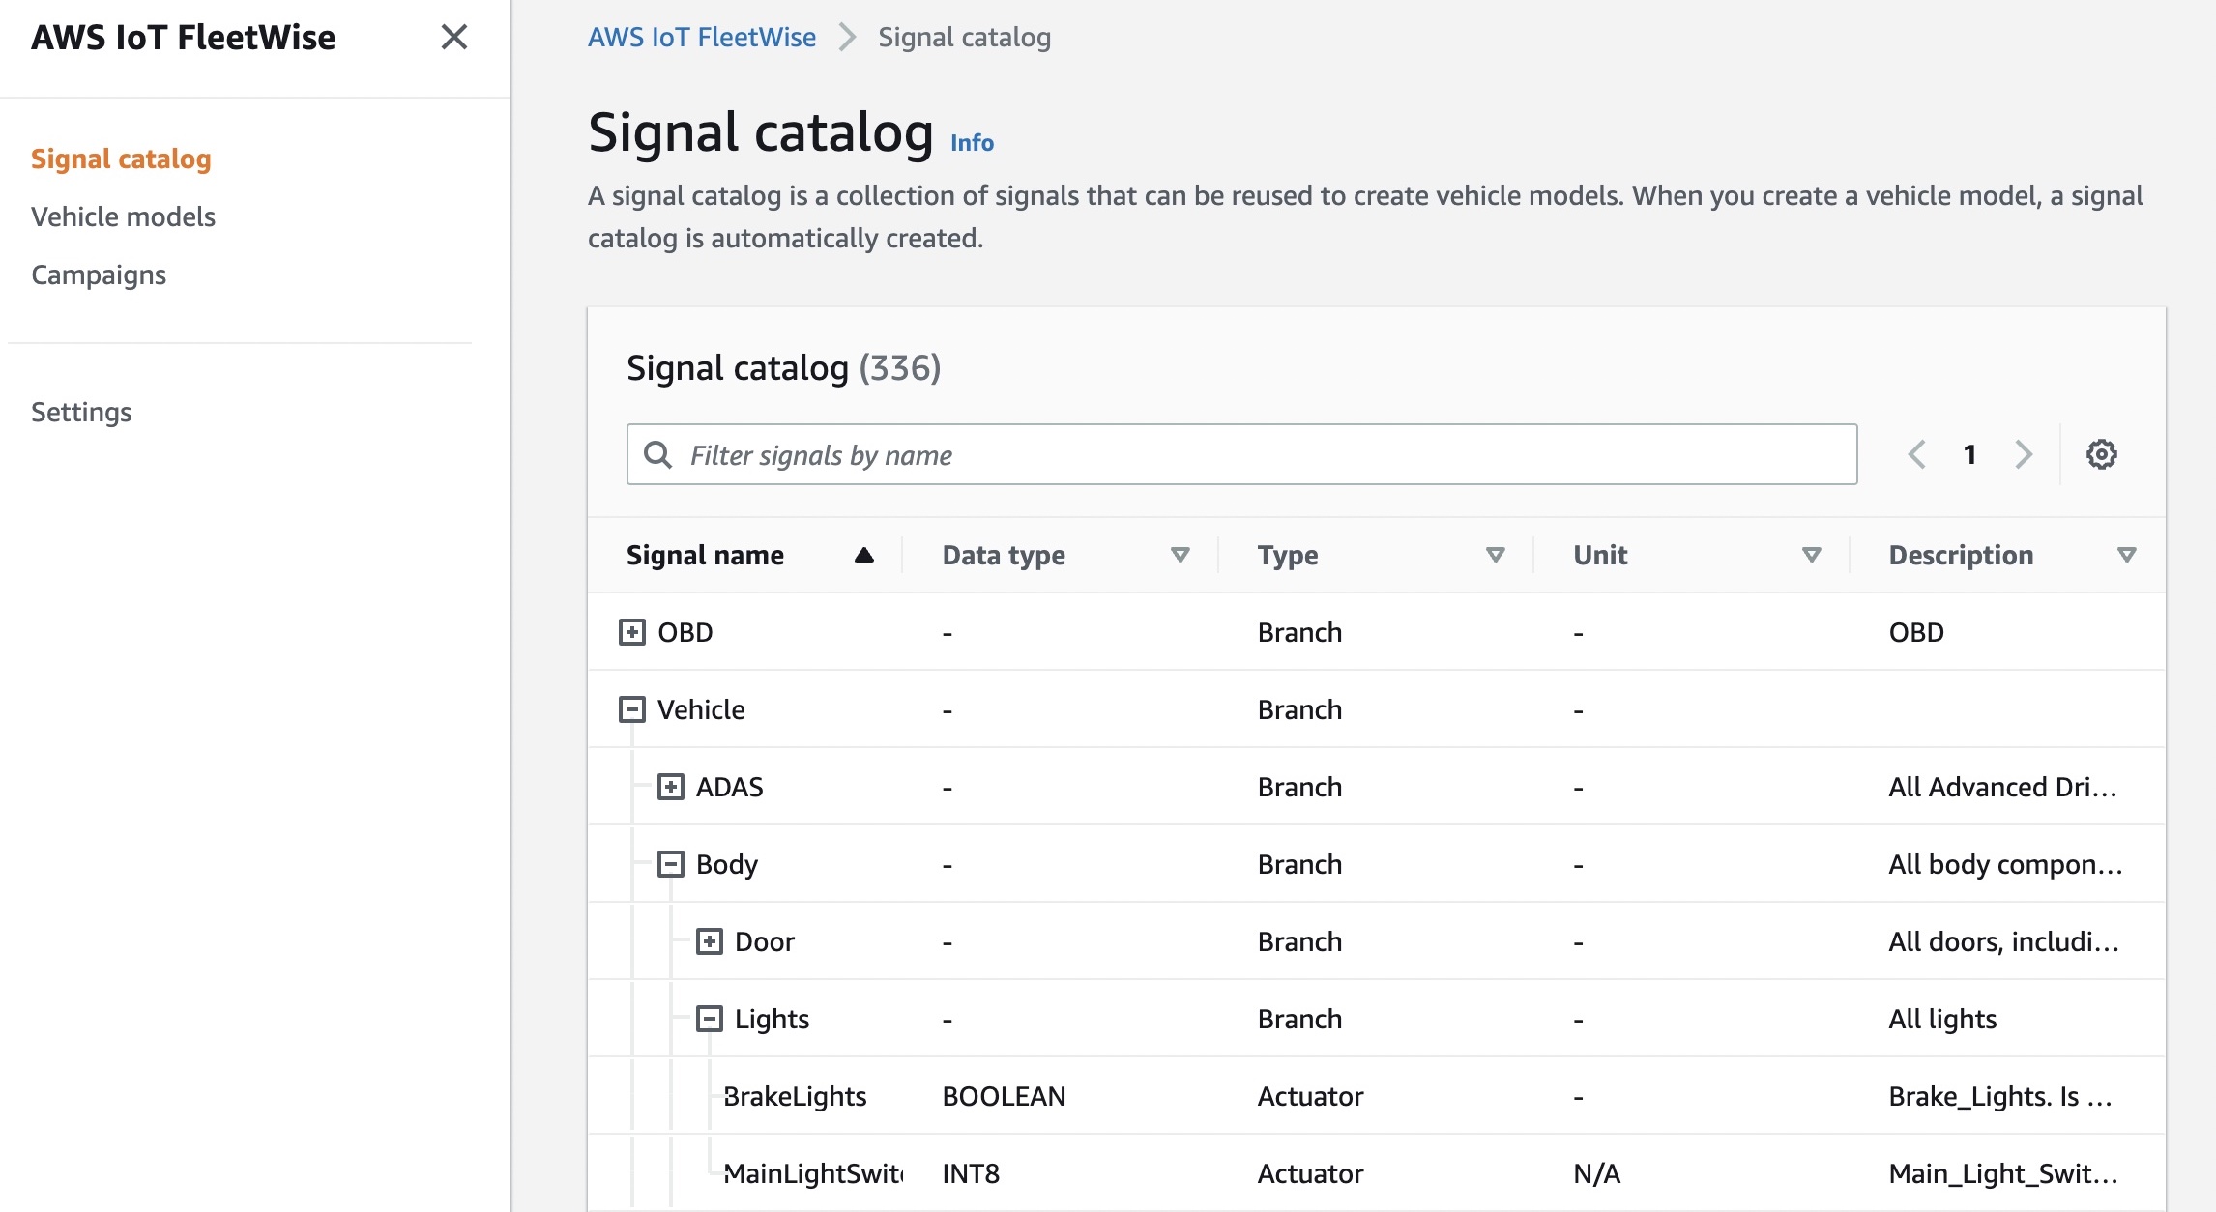This screenshot has width=2216, height=1212.
Task: Expand the OBD branch
Action: pyautogui.click(x=632, y=632)
